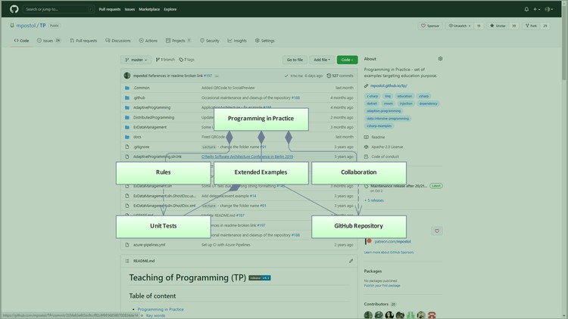Open the green Code dropdown
Viewport: 568px width, 319px height.
pos(347,60)
